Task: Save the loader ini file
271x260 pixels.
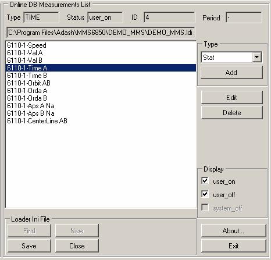Action: click(29, 245)
